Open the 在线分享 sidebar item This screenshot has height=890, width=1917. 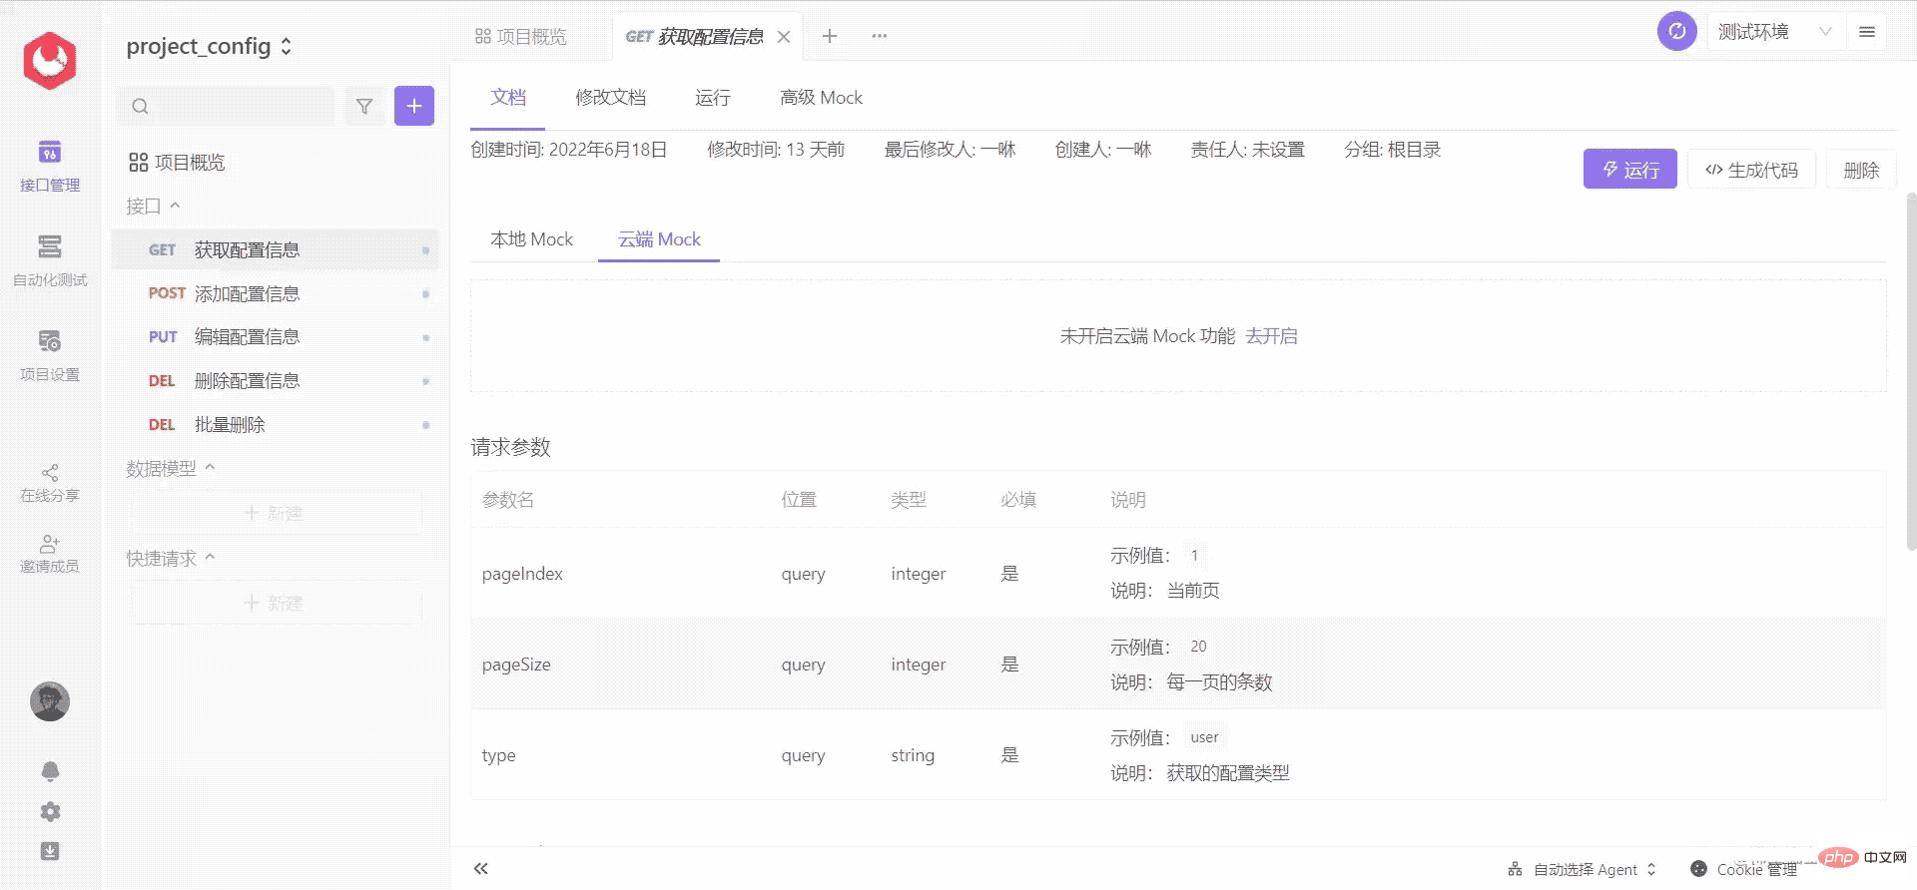click(x=50, y=483)
